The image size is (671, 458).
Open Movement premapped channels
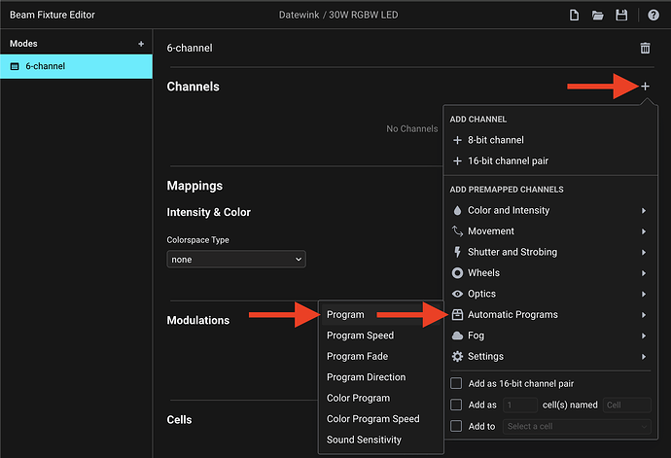550,231
